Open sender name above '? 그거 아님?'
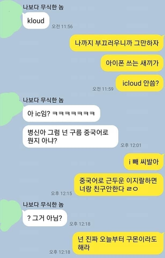The height and width of the screenshot is (258, 165). click(x=43, y=205)
